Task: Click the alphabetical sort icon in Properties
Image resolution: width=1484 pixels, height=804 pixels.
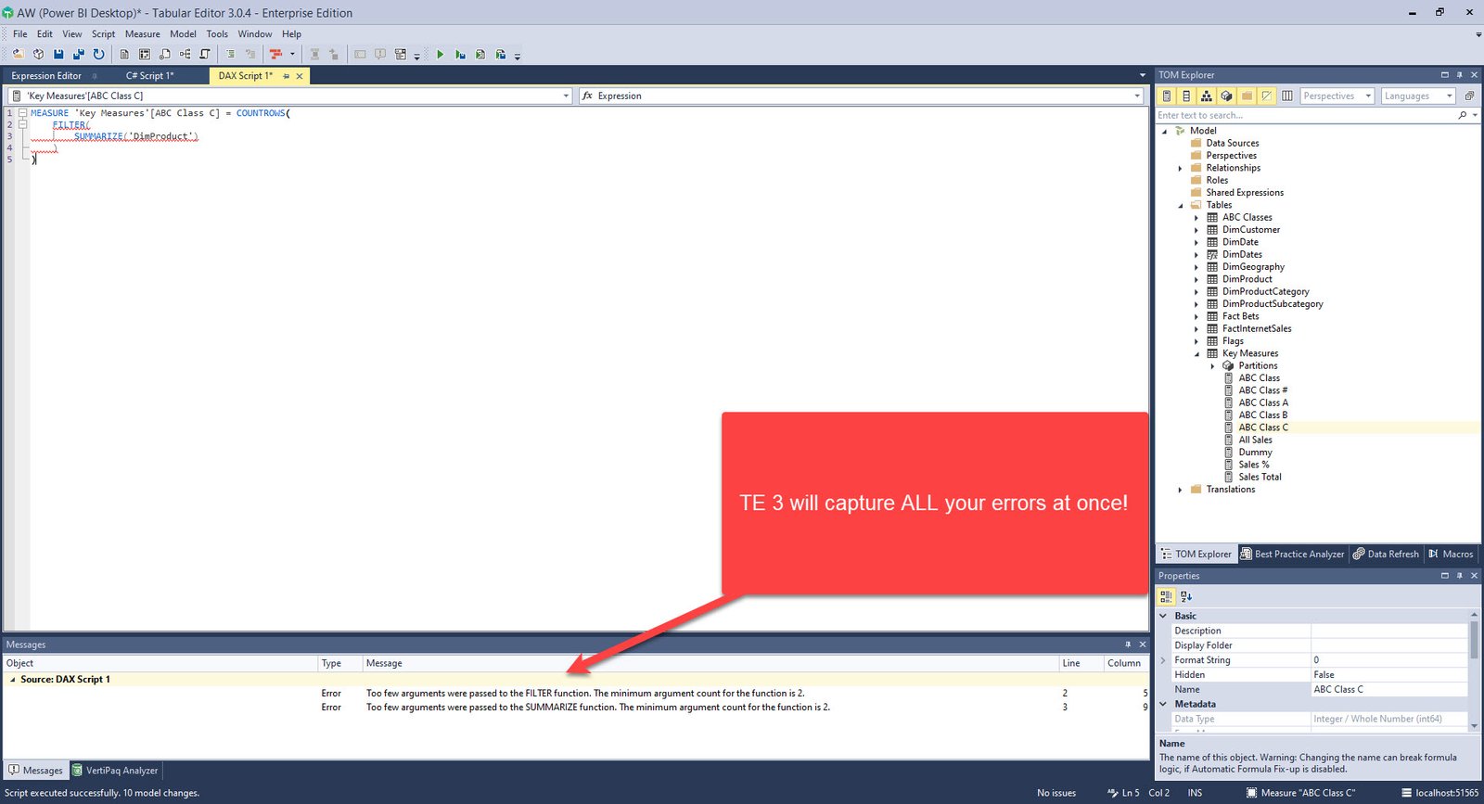Action: coord(1186,596)
